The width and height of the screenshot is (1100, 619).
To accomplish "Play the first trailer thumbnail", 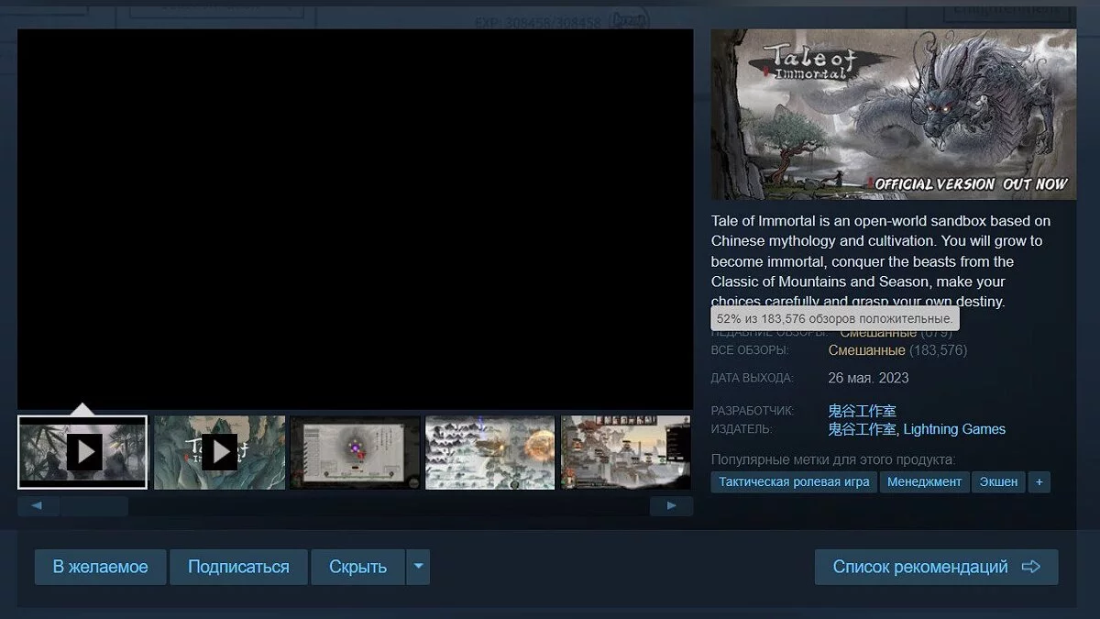I will coord(82,451).
